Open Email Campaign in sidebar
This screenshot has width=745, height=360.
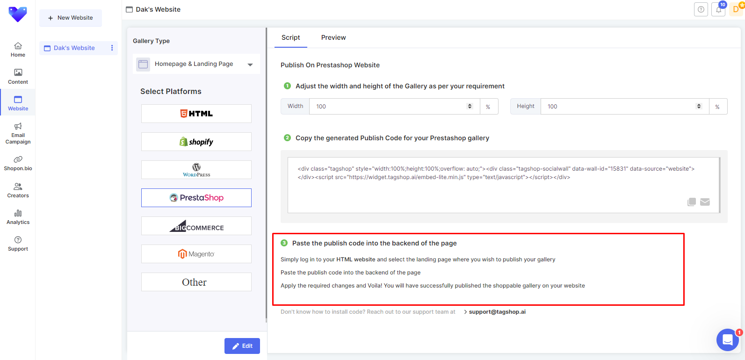pyautogui.click(x=18, y=133)
